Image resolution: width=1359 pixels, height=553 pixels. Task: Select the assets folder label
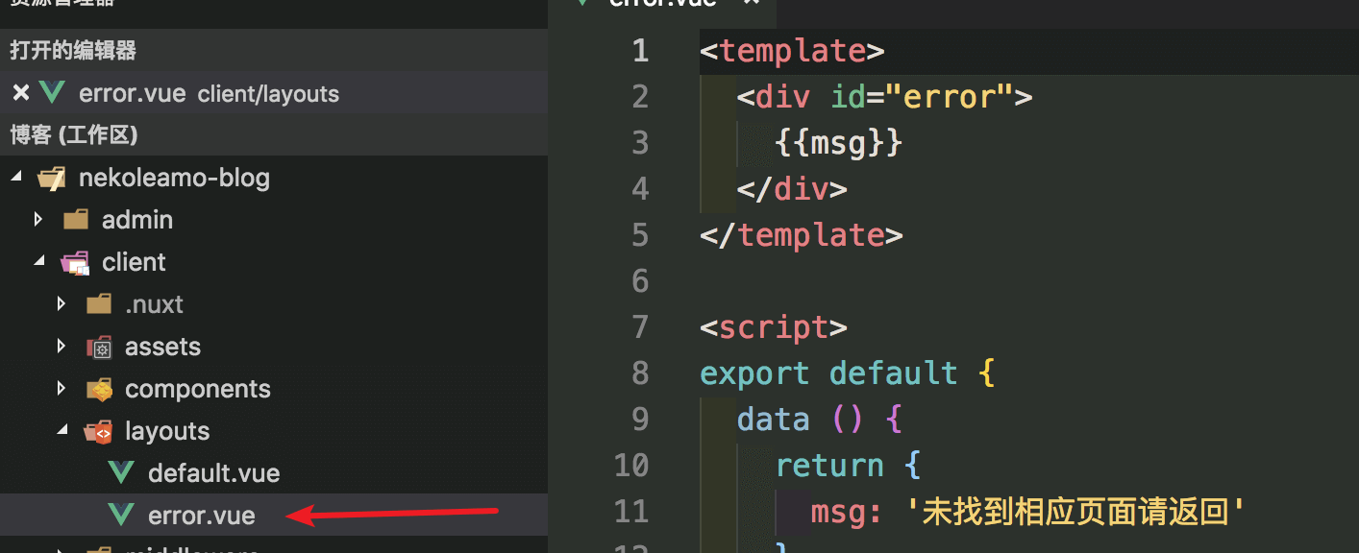162,347
